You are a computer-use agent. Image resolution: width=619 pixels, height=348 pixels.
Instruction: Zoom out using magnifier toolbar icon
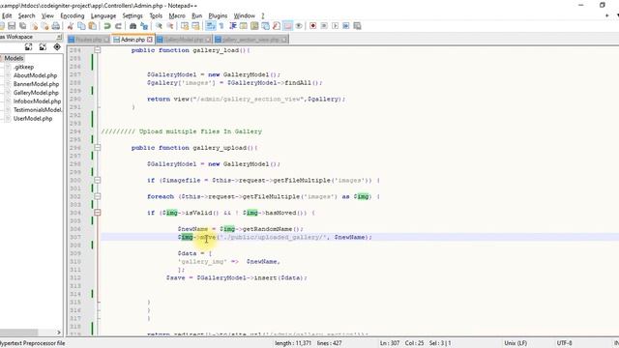(x=170, y=26)
